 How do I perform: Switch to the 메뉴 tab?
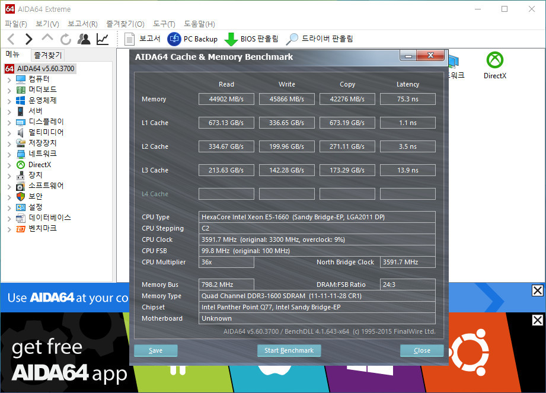click(12, 54)
